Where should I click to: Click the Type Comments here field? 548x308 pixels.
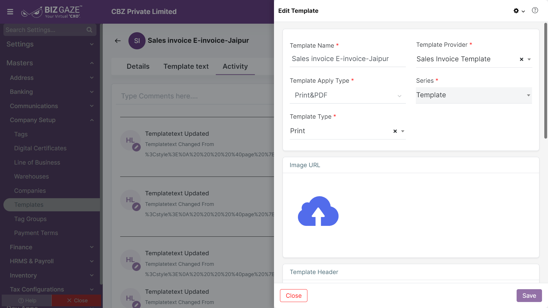pyautogui.click(x=195, y=96)
